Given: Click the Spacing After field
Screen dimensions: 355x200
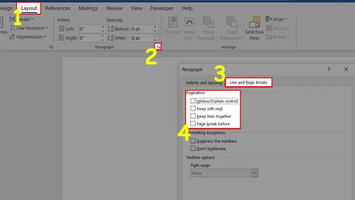Looking at the screenshot, I should 142,38.
